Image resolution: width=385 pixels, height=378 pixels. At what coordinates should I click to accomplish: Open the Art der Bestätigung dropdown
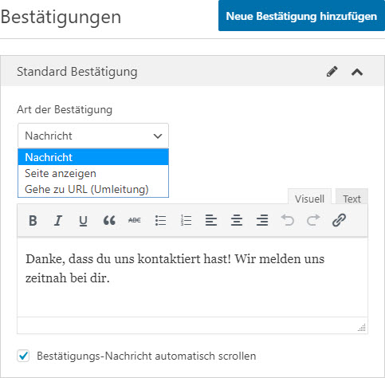93,136
